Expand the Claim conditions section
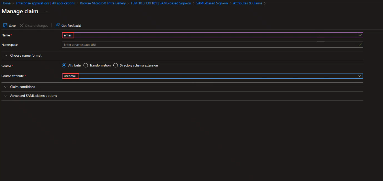The width and height of the screenshot is (383, 181). (x=22, y=87)
